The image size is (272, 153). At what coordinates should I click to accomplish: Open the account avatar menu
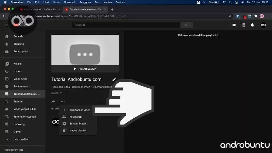263,25
